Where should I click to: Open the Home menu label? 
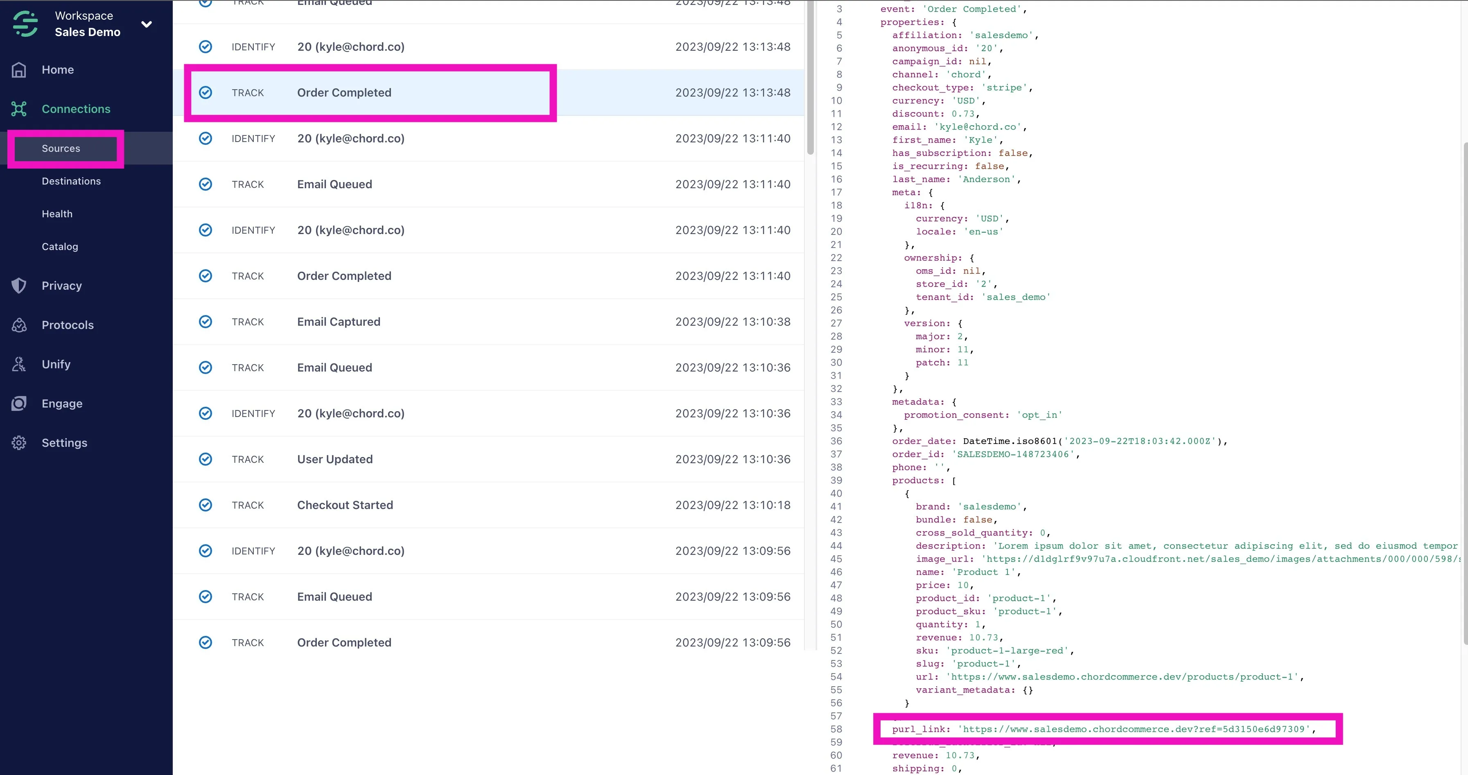[58, 70]
